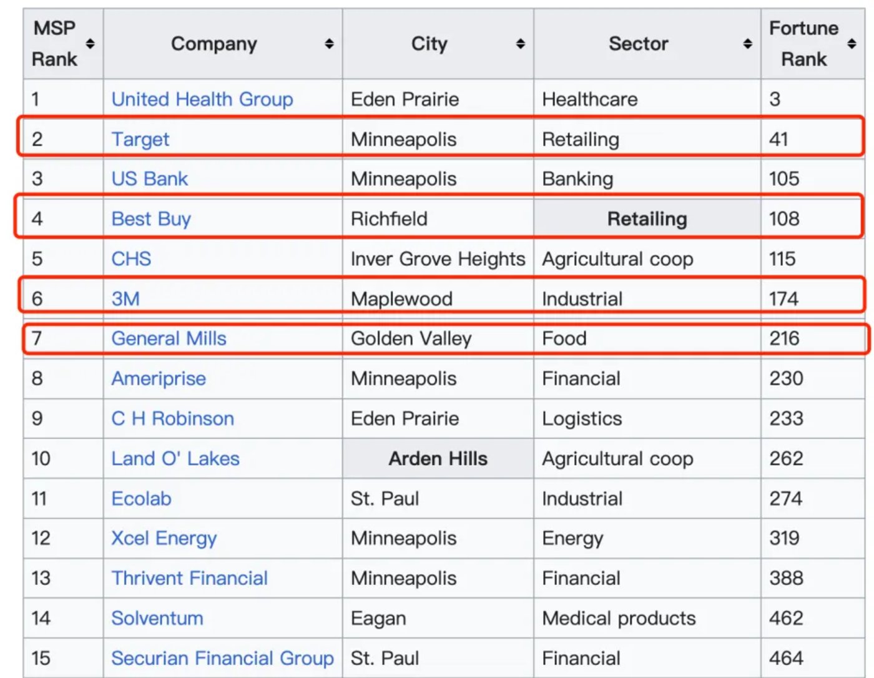The image size is (874, 678).
Task: Click the Best Buy link
Action: click(x=151, y=219)
